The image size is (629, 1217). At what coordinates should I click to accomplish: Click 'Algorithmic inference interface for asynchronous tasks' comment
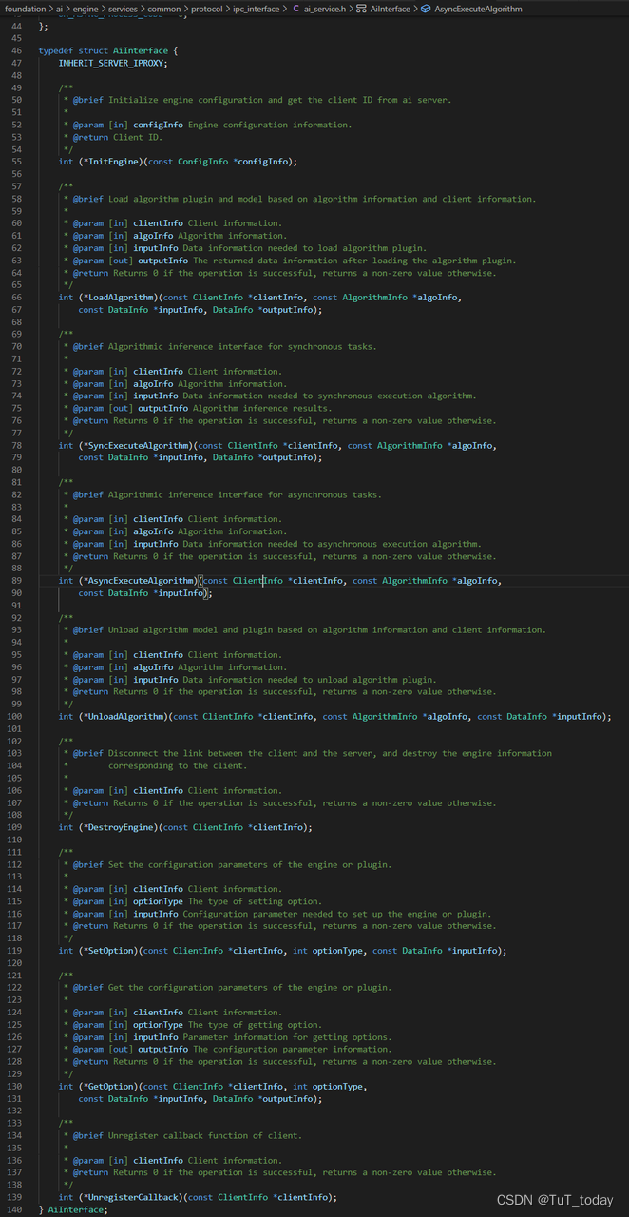tap(245, 494)
